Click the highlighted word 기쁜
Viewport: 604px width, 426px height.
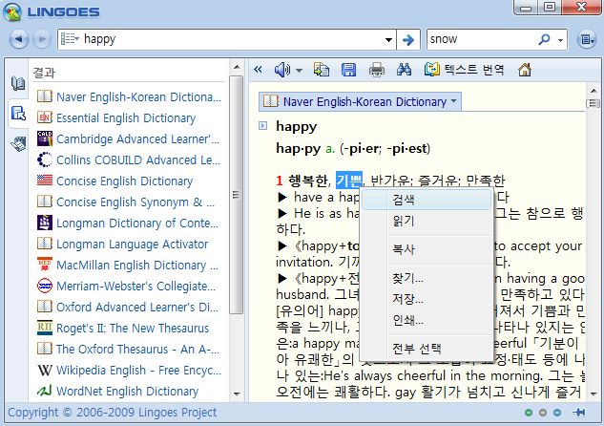(349, 180)
